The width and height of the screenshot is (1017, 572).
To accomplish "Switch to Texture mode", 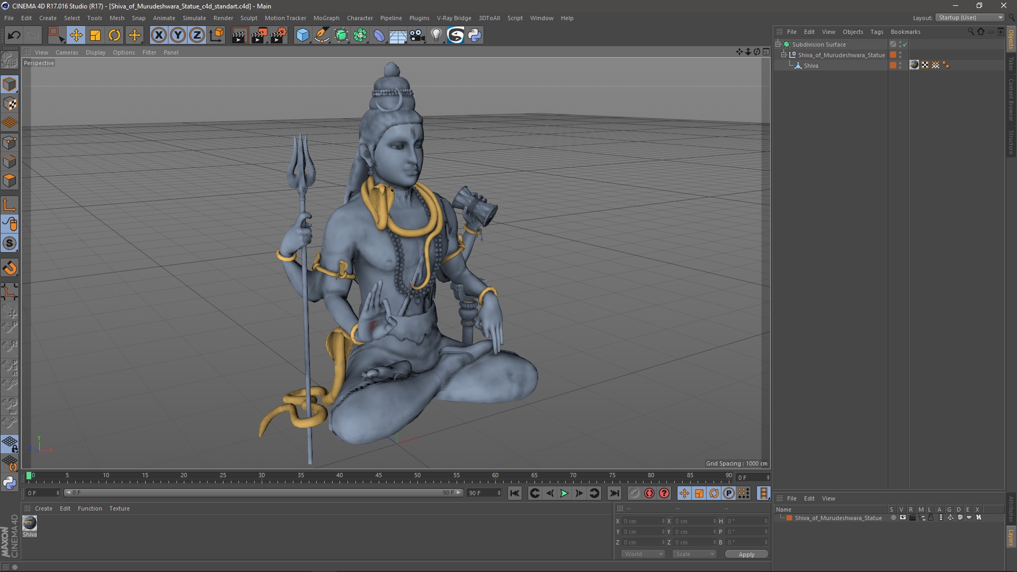I will point(10,104).
